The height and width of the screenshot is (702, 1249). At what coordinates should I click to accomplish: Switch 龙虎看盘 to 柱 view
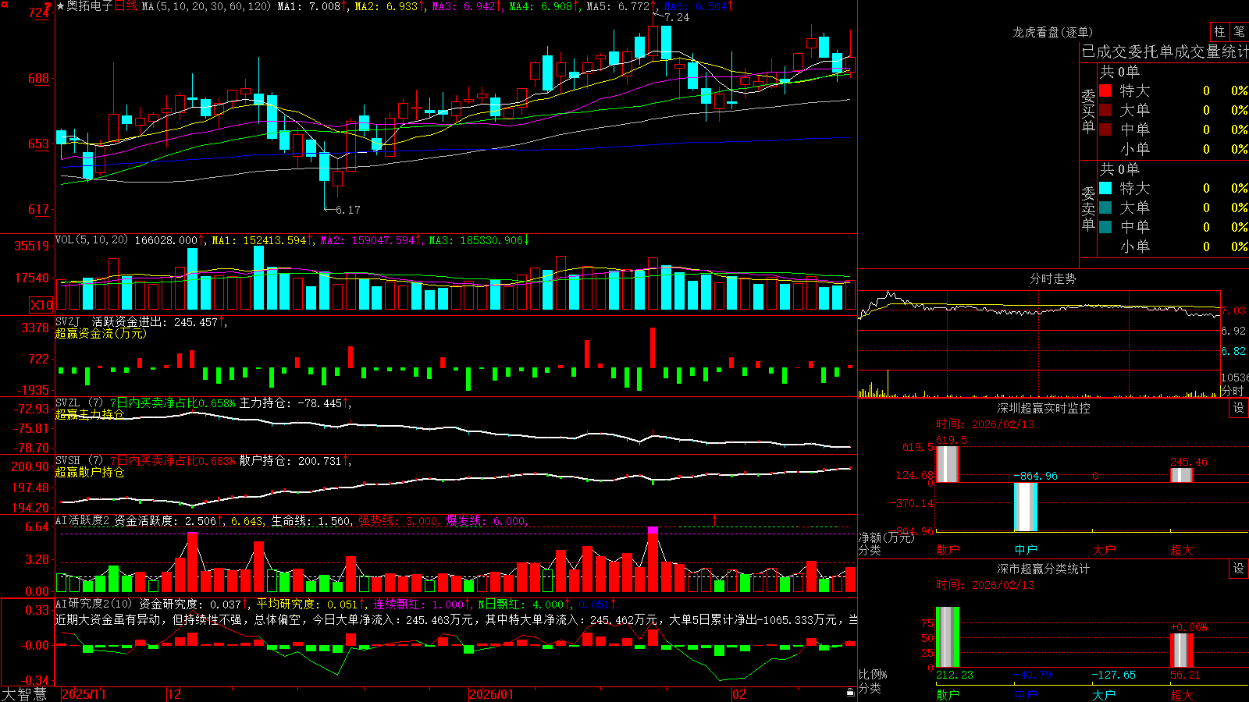click(x=1219, y=31)
